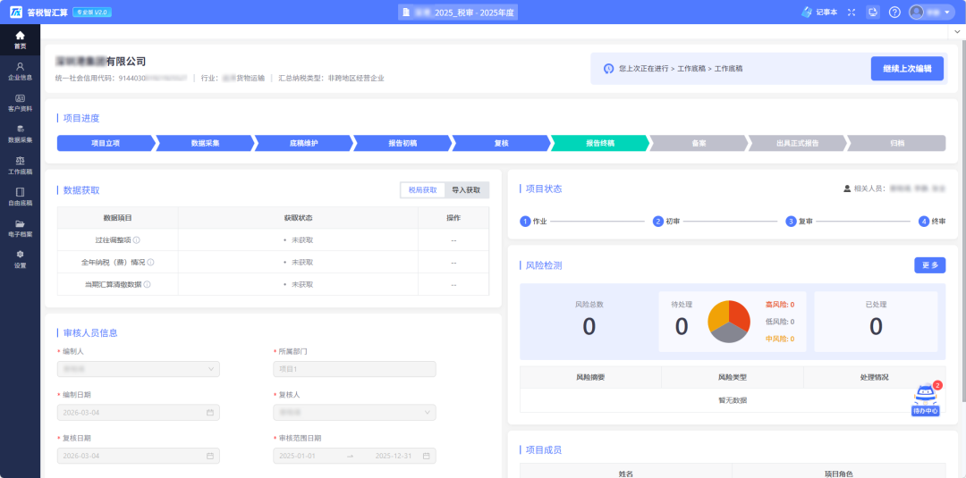Select the 归档 progress step
Image resolution: width=966 pixels, height=478 pixels.
coord(897,143)
